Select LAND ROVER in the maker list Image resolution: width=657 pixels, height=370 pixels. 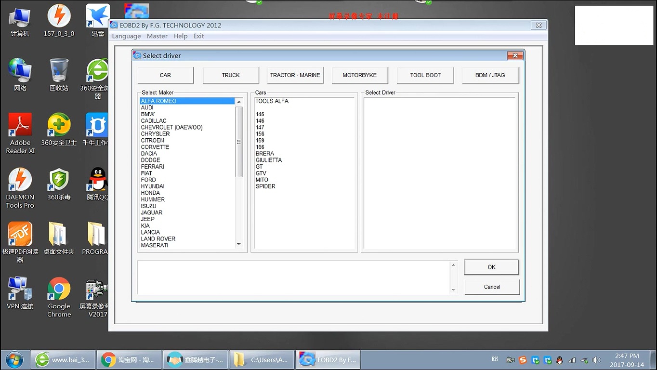(x=187, y=239)
